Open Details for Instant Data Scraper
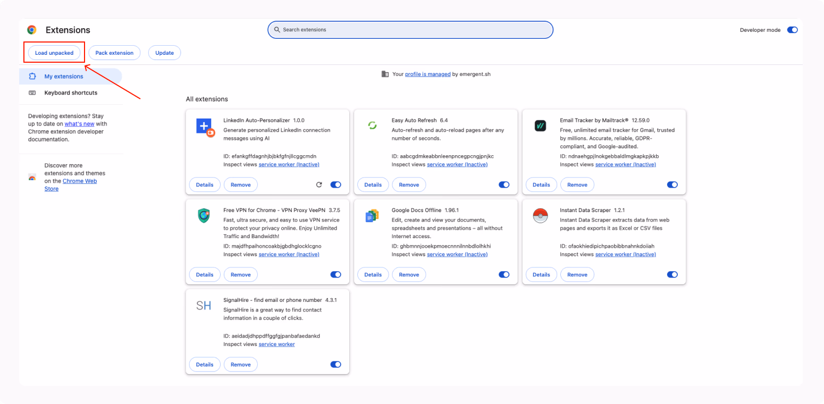Viewport: 824px width, 404px height. [x=541, y=274]
